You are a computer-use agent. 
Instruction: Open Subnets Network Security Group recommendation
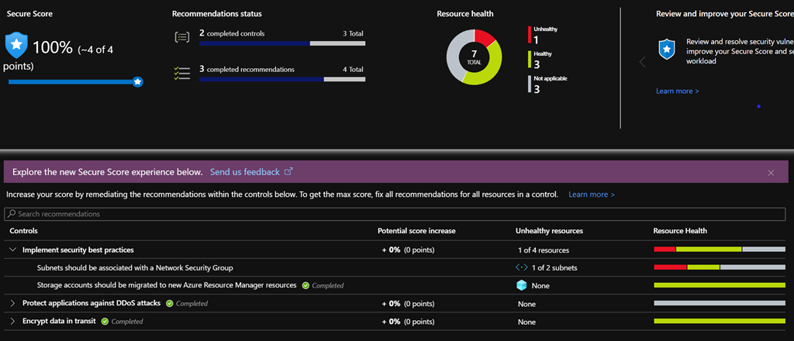tap(135, 267)
